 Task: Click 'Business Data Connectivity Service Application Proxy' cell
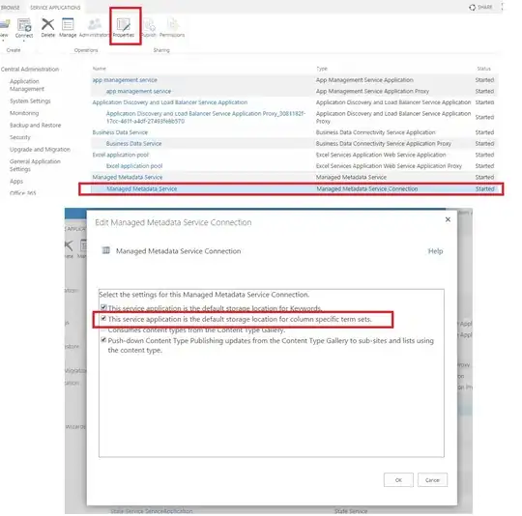[384, 143]
